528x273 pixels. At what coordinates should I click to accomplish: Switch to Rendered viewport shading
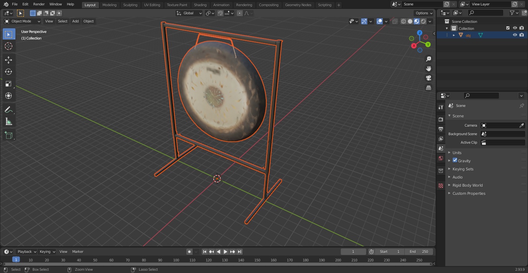423,21
